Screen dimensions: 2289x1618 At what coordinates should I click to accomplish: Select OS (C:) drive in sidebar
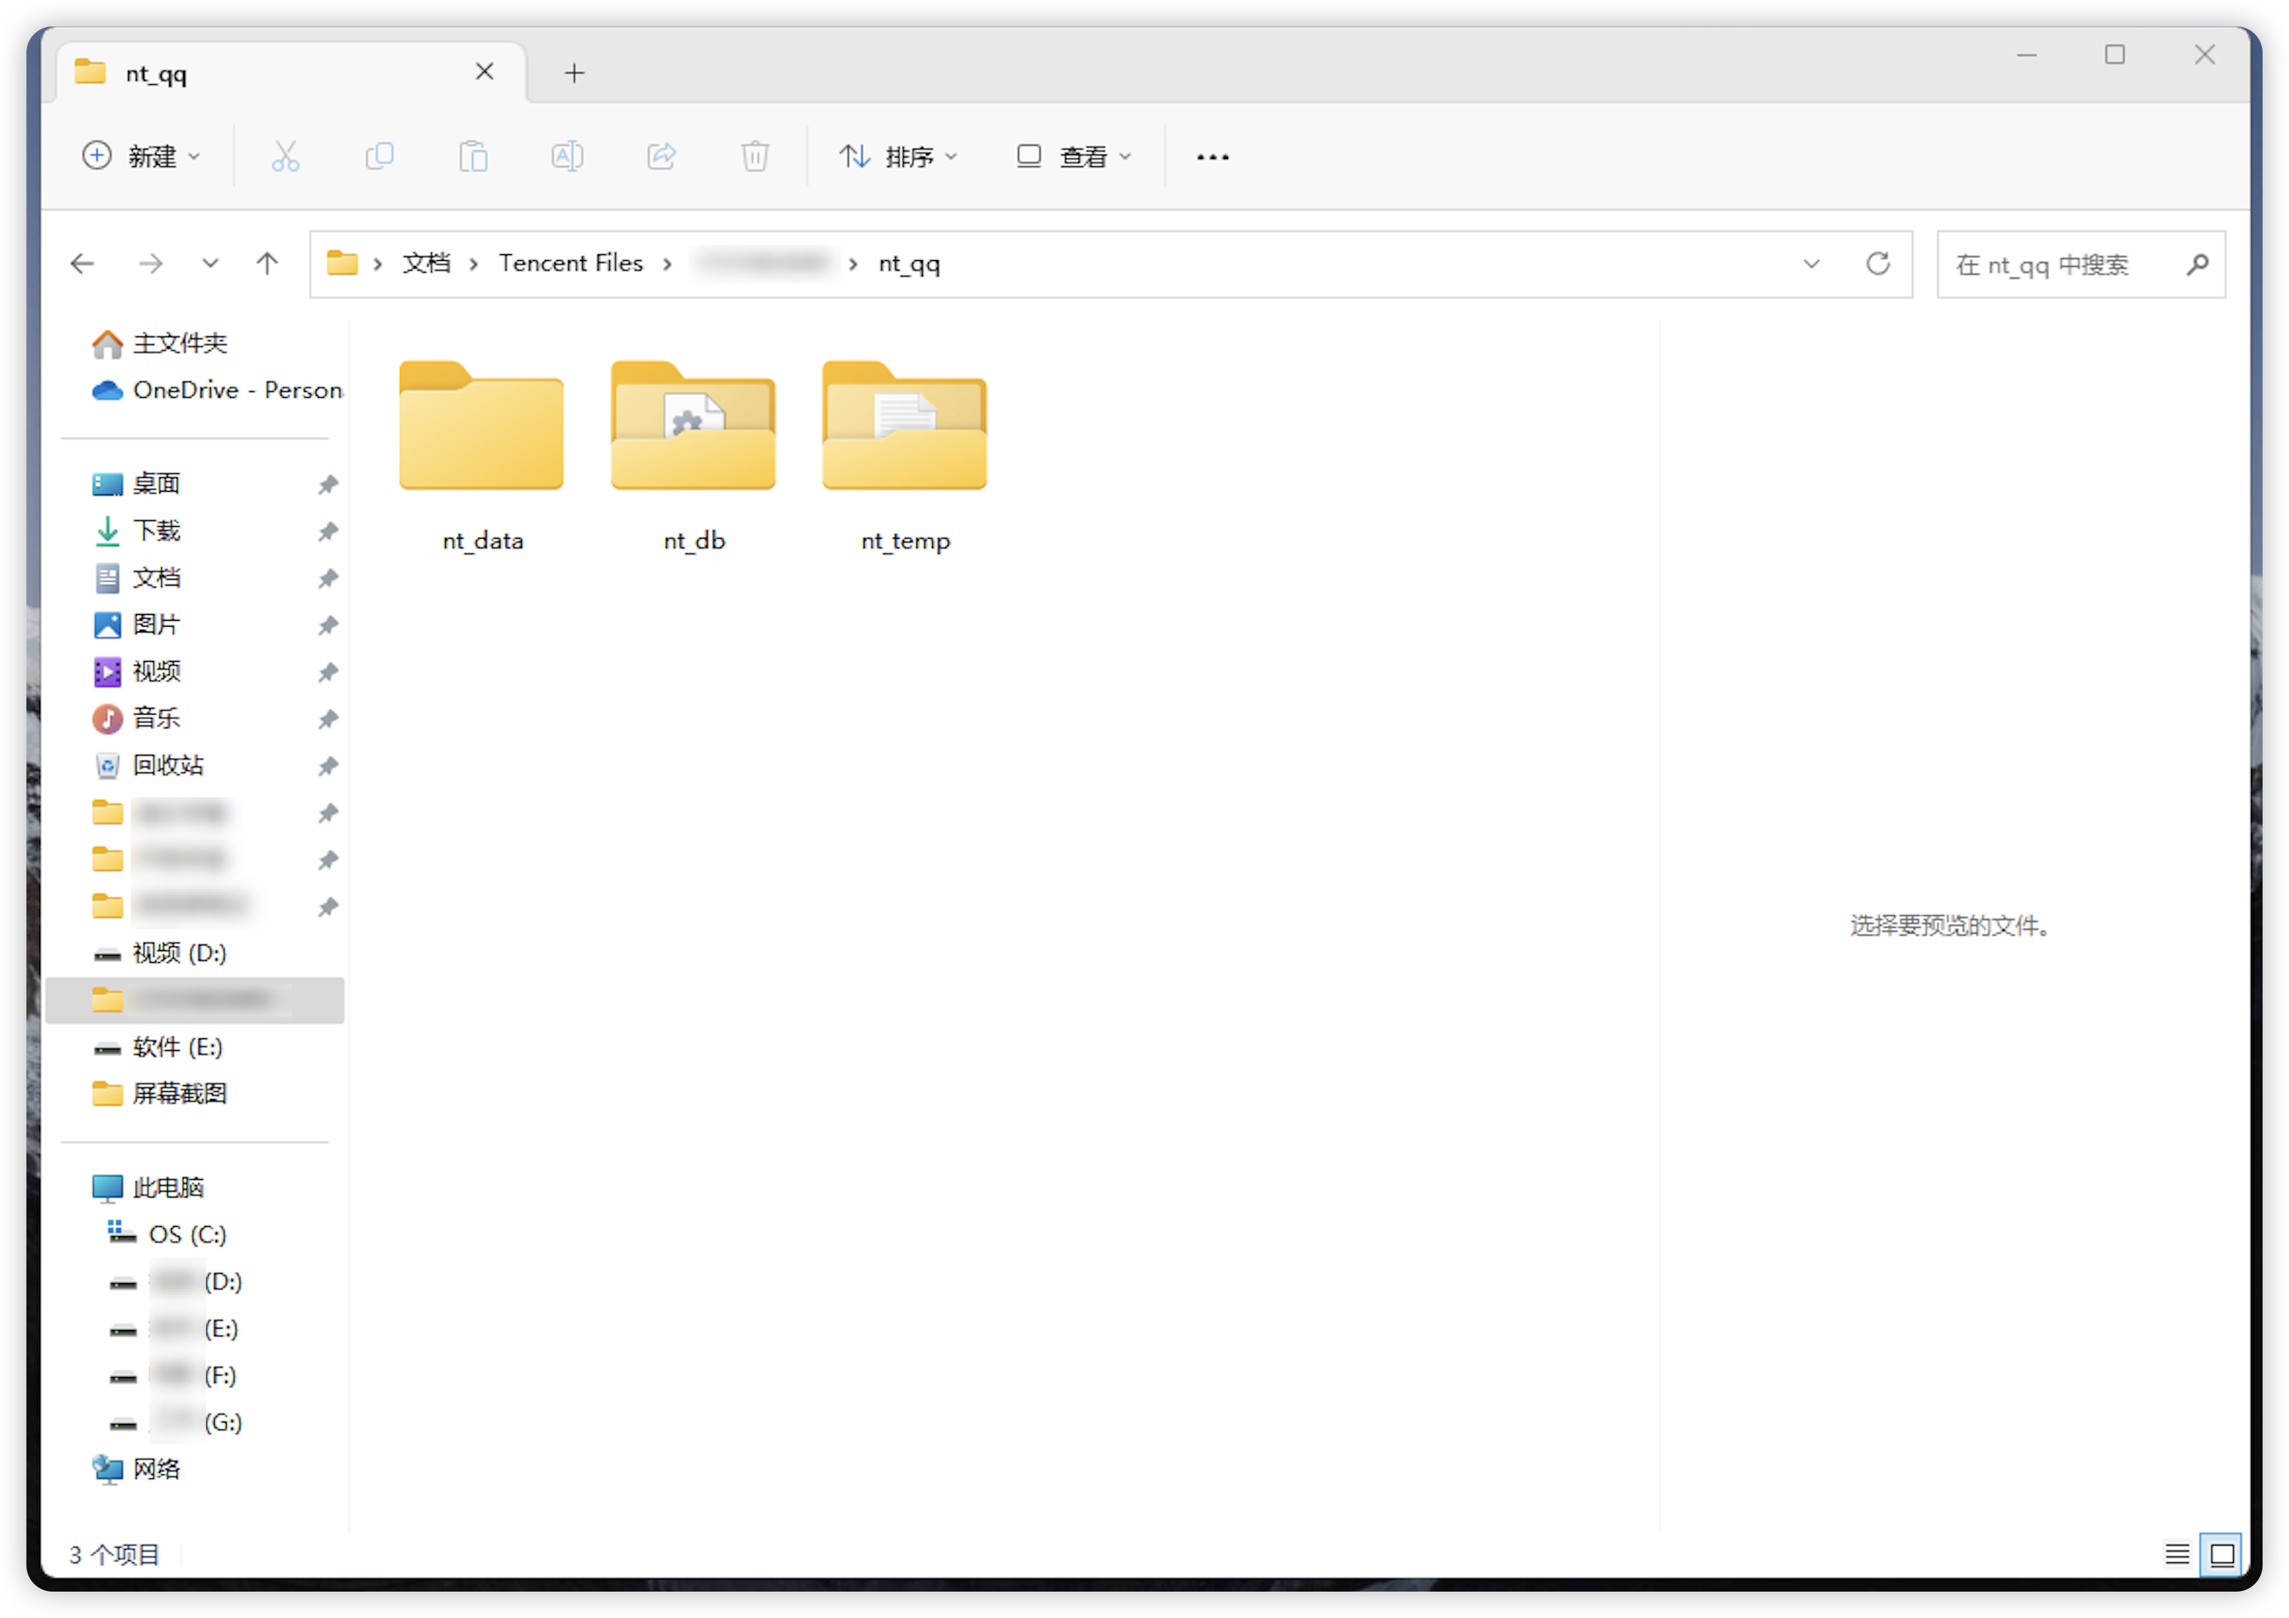click(x=186, y=1235)
